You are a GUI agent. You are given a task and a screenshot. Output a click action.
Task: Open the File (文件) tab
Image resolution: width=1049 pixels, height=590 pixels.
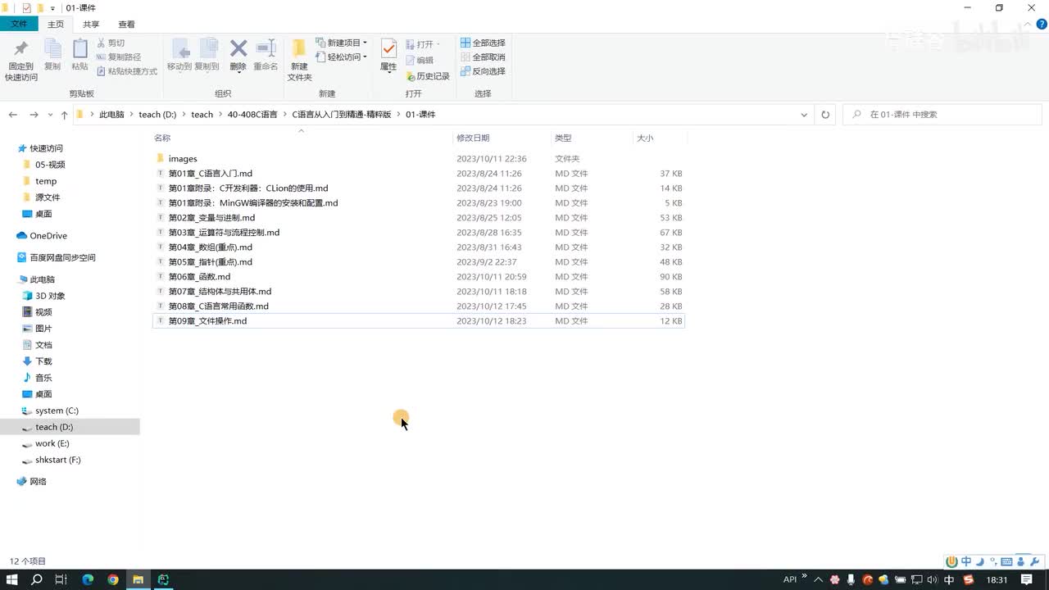[19, 25]
